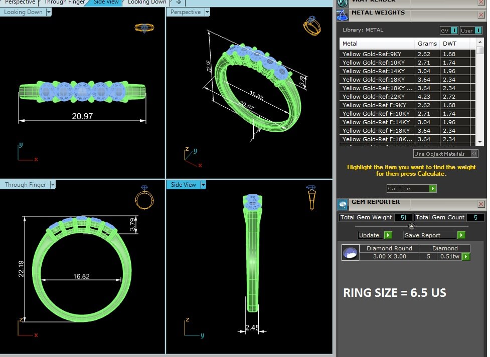Select the Side View tab at top
This screenshot has height=357, width=490.
106,3
